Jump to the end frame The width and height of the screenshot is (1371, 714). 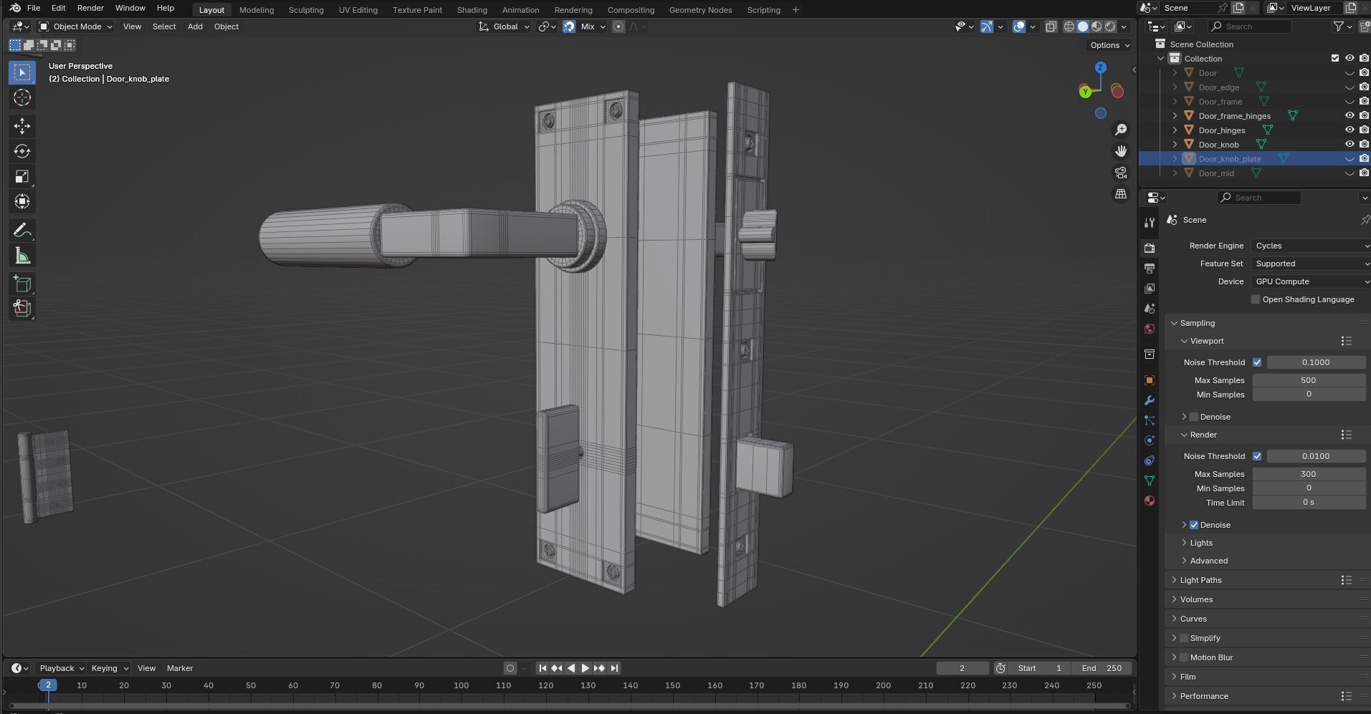pos(614,668)
